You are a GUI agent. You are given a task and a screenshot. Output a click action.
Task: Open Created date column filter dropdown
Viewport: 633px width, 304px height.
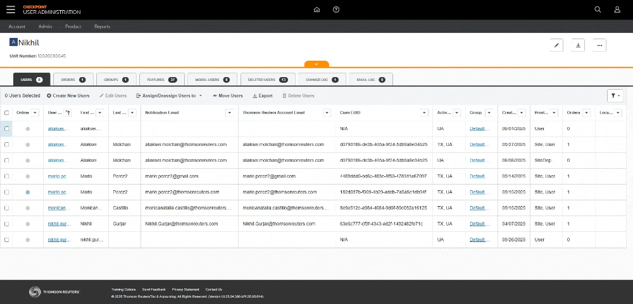[522, 113]
